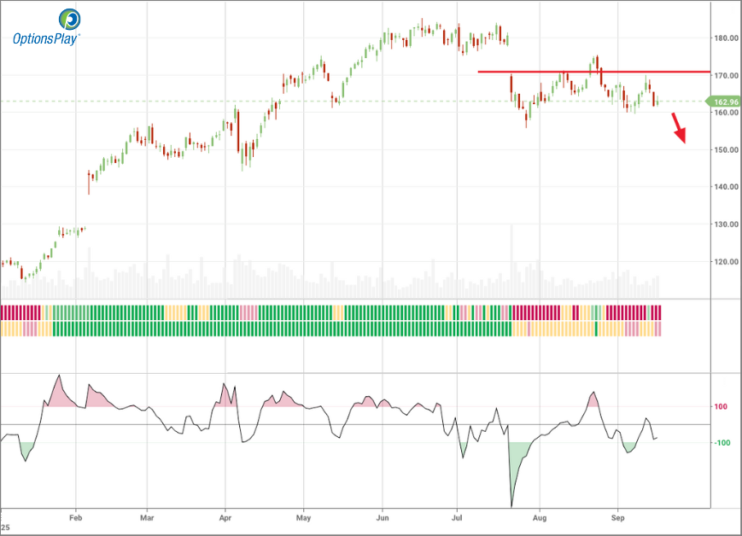
Task: Select the Mar marker on time axis
Action: click(147, 517)
